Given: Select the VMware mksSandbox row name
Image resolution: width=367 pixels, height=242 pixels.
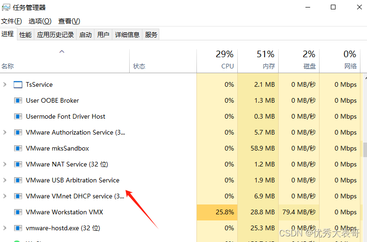Looking at the screenshot, I should 57,148.
